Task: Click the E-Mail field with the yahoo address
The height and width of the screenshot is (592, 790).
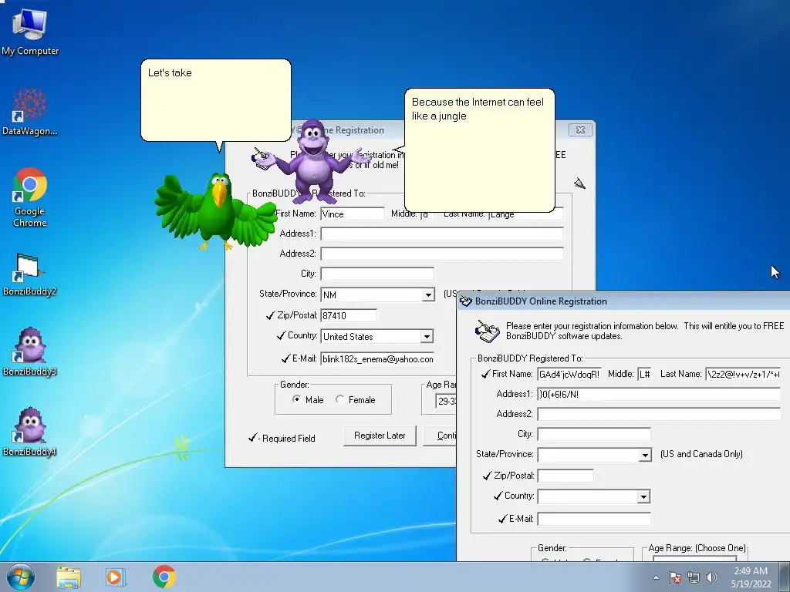Action: pos(376,359)
